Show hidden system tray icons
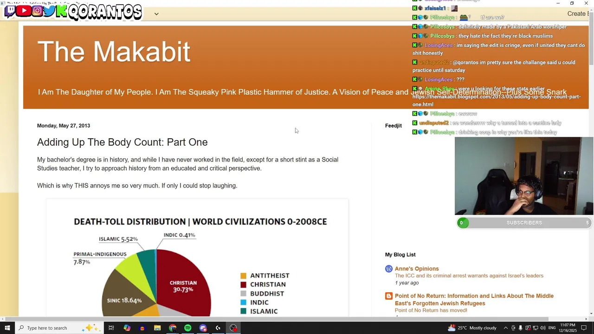This screenshot has width=594, height=334. 506,328
